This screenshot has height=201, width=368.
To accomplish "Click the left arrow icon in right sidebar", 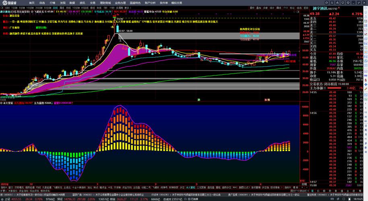I will click(366, 8).
